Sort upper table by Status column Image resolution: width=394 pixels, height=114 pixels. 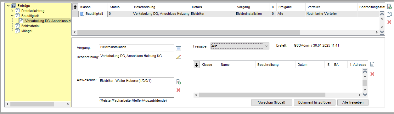(119, 7)
